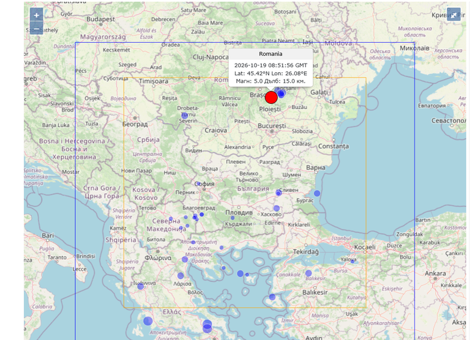Click the earthquake marker near Sliven

(278, 193)
